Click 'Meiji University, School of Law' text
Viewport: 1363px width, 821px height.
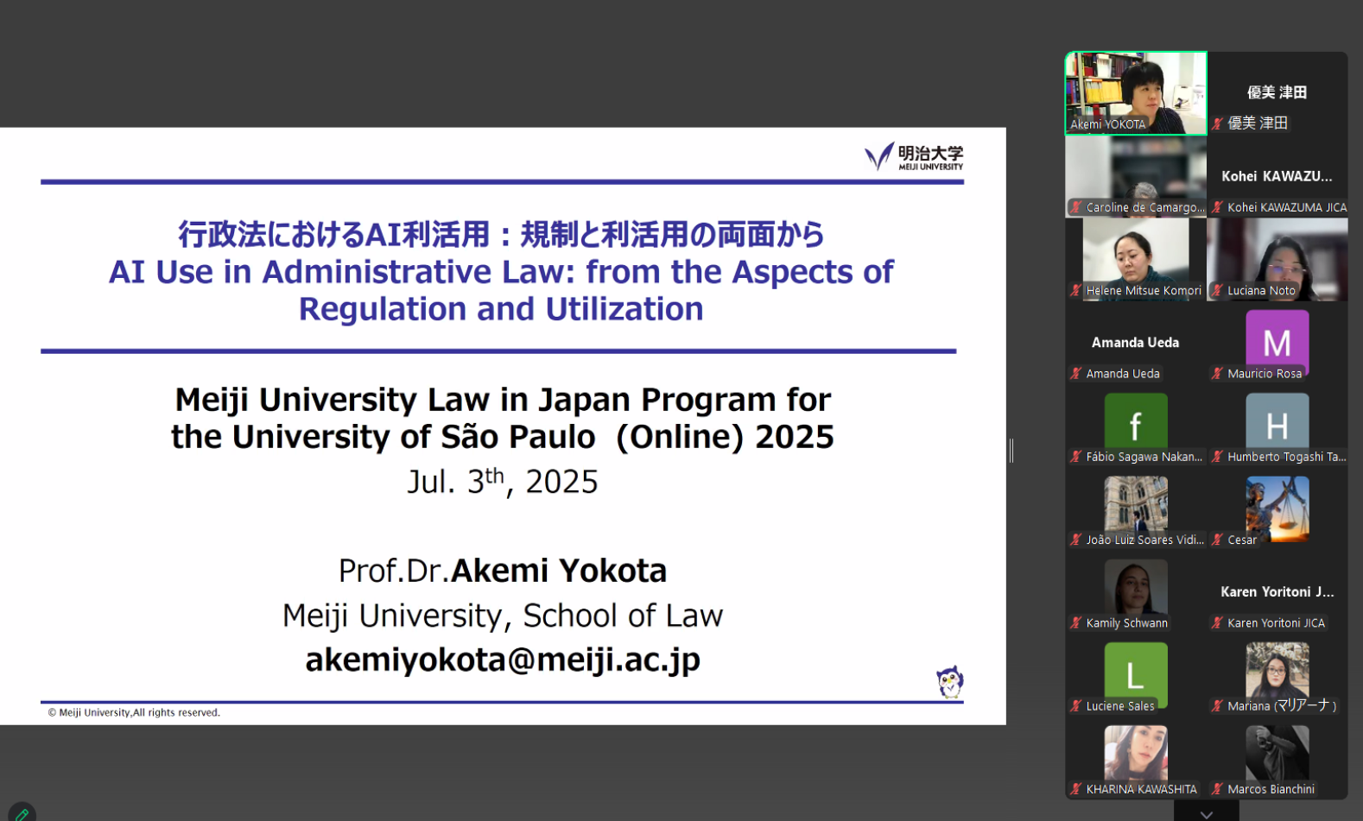503,616
